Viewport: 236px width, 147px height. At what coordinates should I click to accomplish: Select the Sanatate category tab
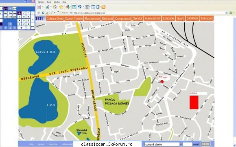192,18
